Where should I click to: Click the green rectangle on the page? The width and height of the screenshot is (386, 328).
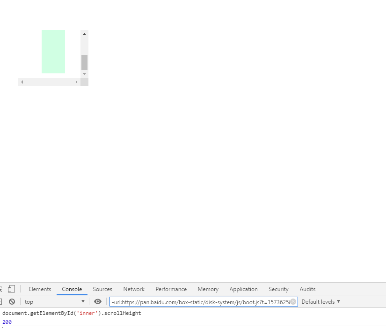53,51
